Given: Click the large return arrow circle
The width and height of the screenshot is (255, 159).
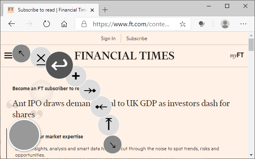Looking at the screenshot, I should [x=59, y=65].
